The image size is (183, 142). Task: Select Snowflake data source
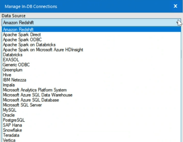pyautogui.click(x=91, y=130)
